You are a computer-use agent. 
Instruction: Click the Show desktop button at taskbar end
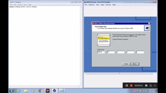tap(157, 91)
